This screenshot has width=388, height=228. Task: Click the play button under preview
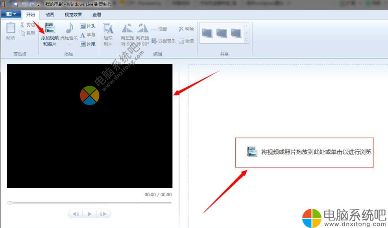coord(90,214)
